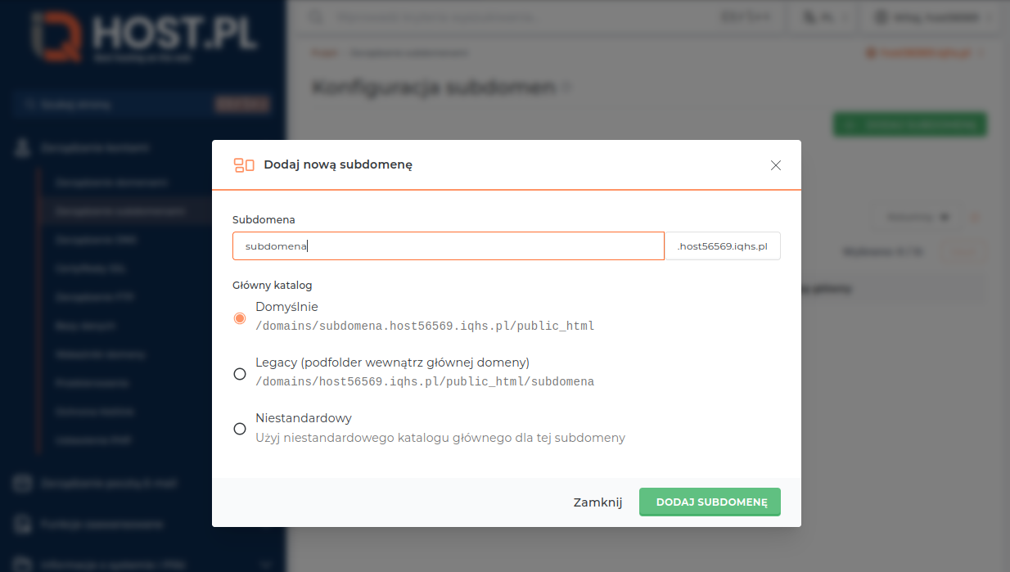The image size is (1010, 572).
Task: Select the Legacy subfolder option
Action: pyautogui.click(x=240, y=373)
